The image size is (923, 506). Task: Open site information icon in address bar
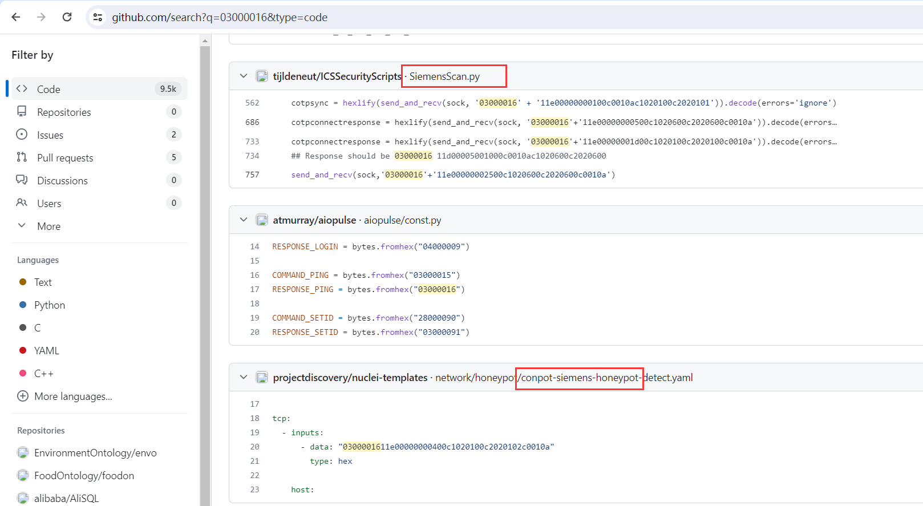pyautogui.click(x=98, y=17)
